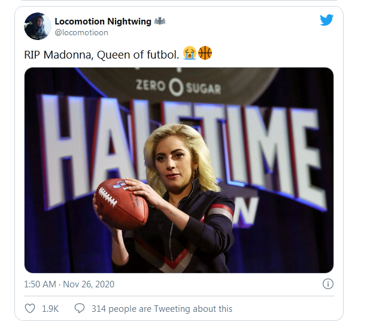Click the football held in the photo
The height and width of the screenshot is (325, 370).
(119, 202)
